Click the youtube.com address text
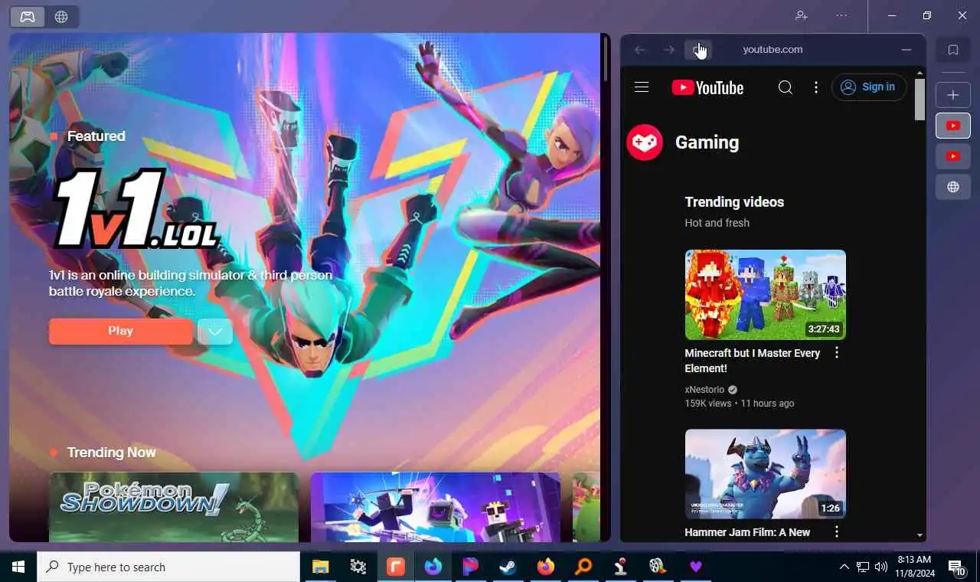 pos(773,50)
